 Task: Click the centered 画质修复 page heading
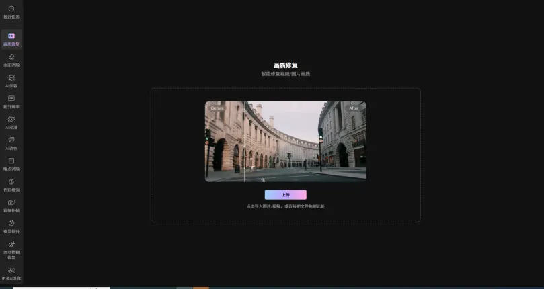(286, 65)
